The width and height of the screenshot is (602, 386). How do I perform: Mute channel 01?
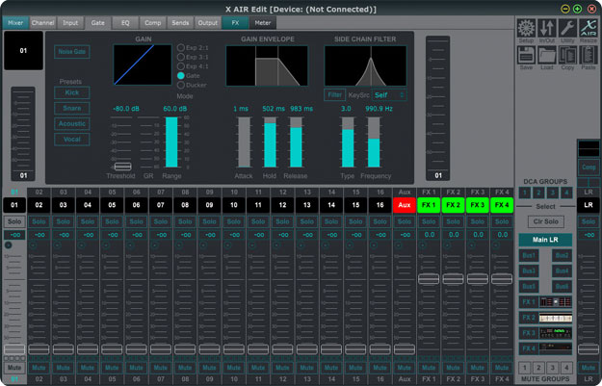[14, 368]
